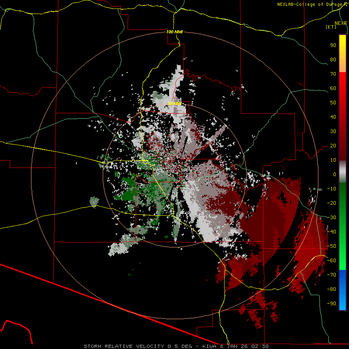This screenshot has width=349, height=349.
Task: Click the "100 NMI" range ring label
Action: coord(174,32)
